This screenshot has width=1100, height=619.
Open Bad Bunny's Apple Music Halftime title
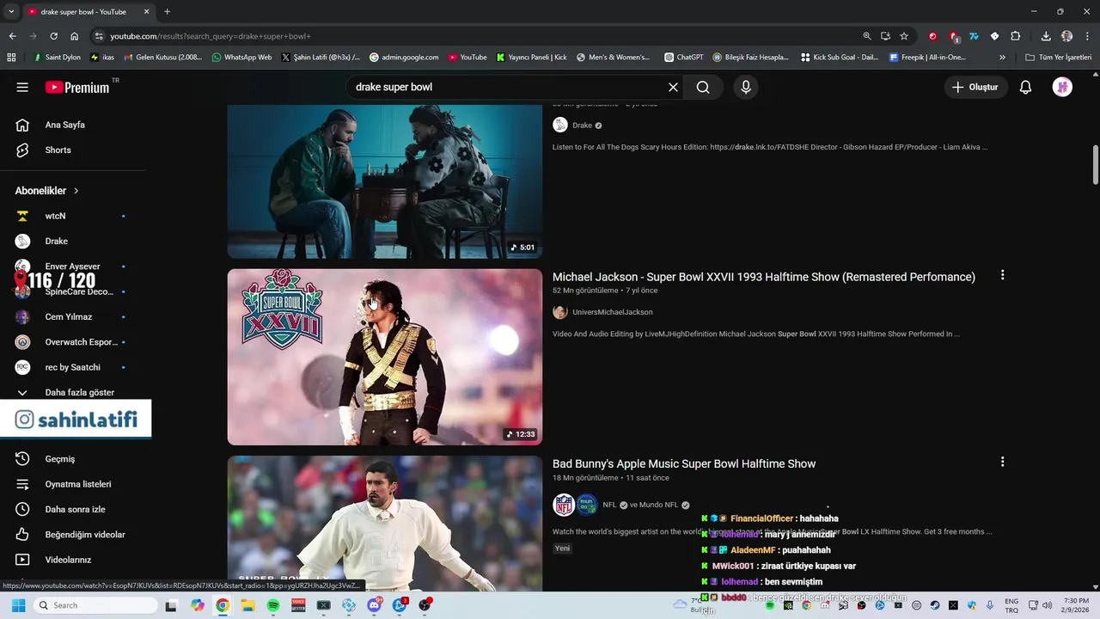click(684, 463)
